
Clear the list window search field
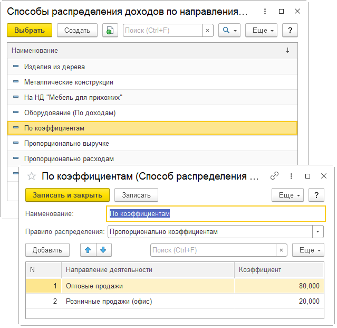pos(208,30)
